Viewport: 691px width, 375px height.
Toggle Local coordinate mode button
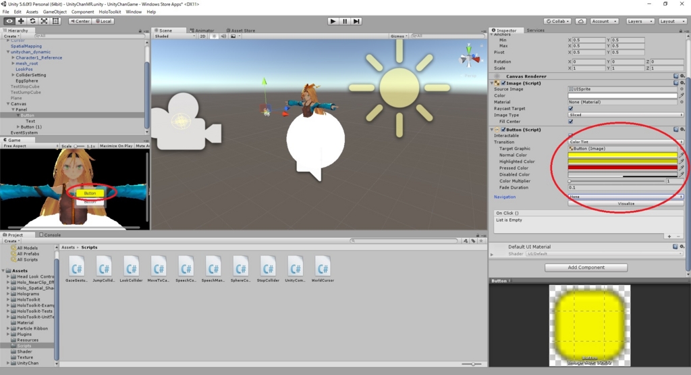[103, 21]
